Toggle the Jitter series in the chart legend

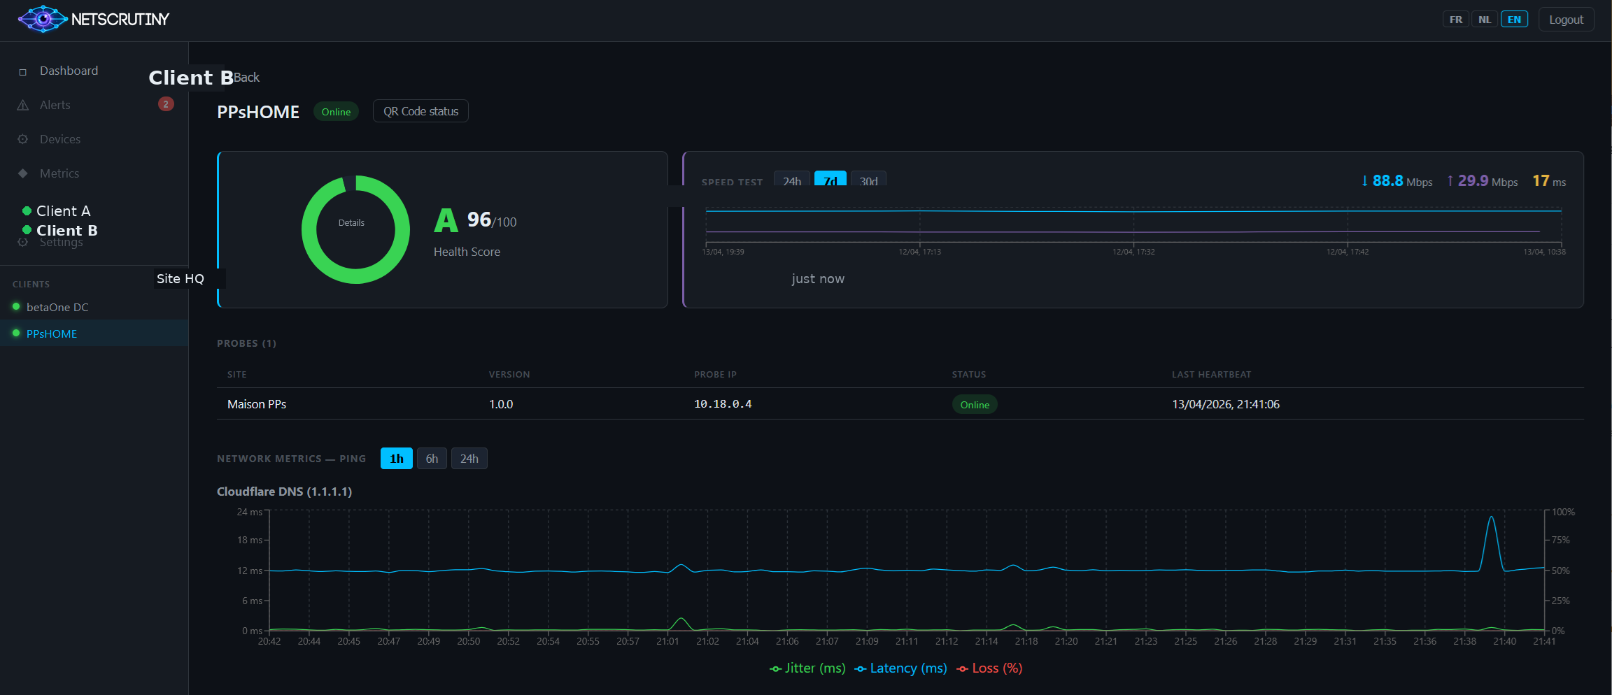(807, 668)
